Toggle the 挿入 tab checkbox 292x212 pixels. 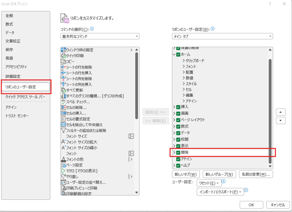[178, 107]
